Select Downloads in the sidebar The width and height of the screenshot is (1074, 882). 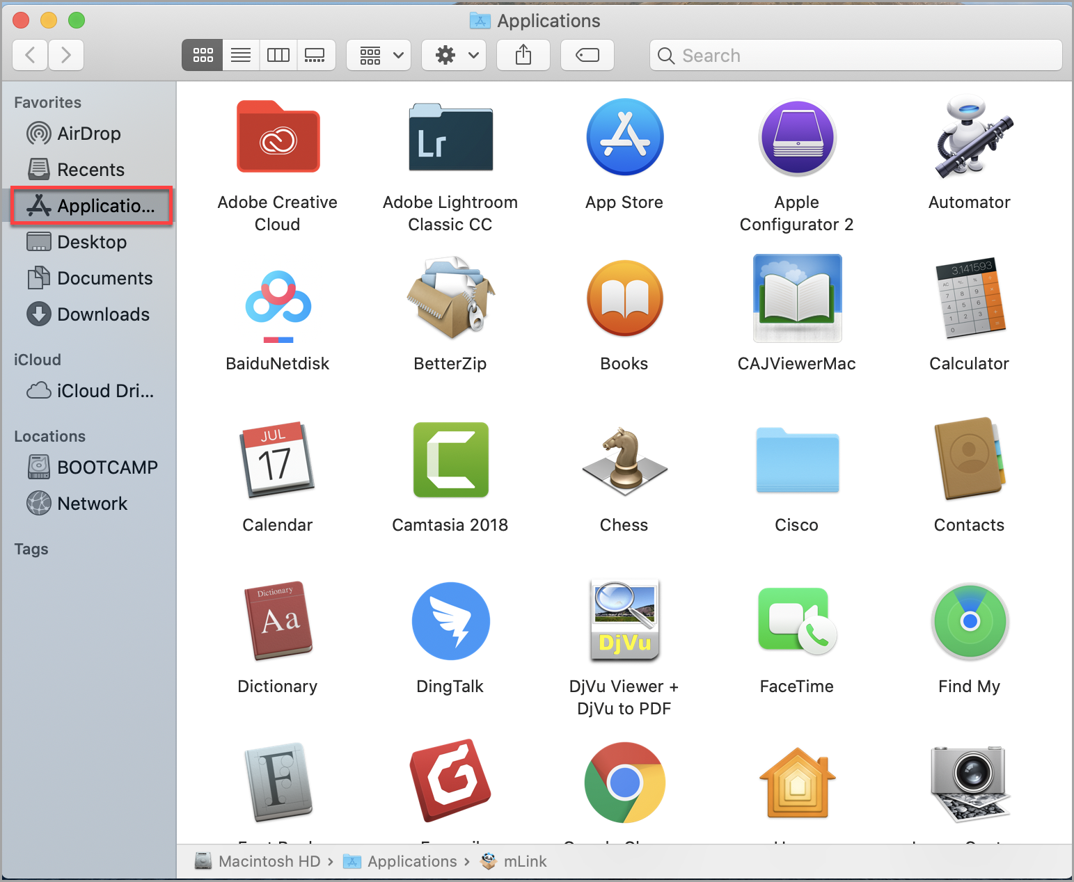[89, 314]
